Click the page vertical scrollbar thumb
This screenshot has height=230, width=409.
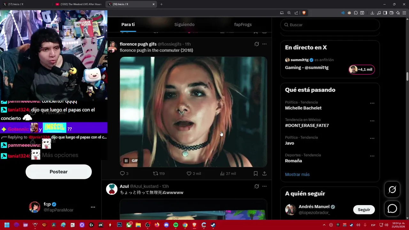(x=407, y=77)
